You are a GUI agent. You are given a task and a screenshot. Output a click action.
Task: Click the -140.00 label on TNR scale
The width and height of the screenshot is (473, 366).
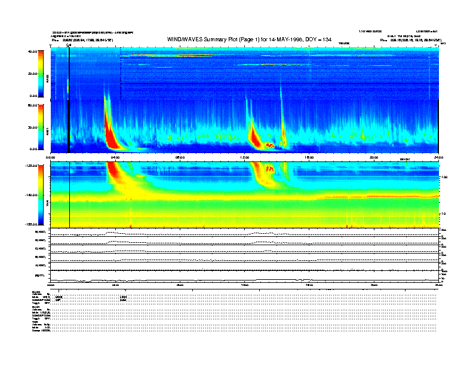click(x=31, y=195)
